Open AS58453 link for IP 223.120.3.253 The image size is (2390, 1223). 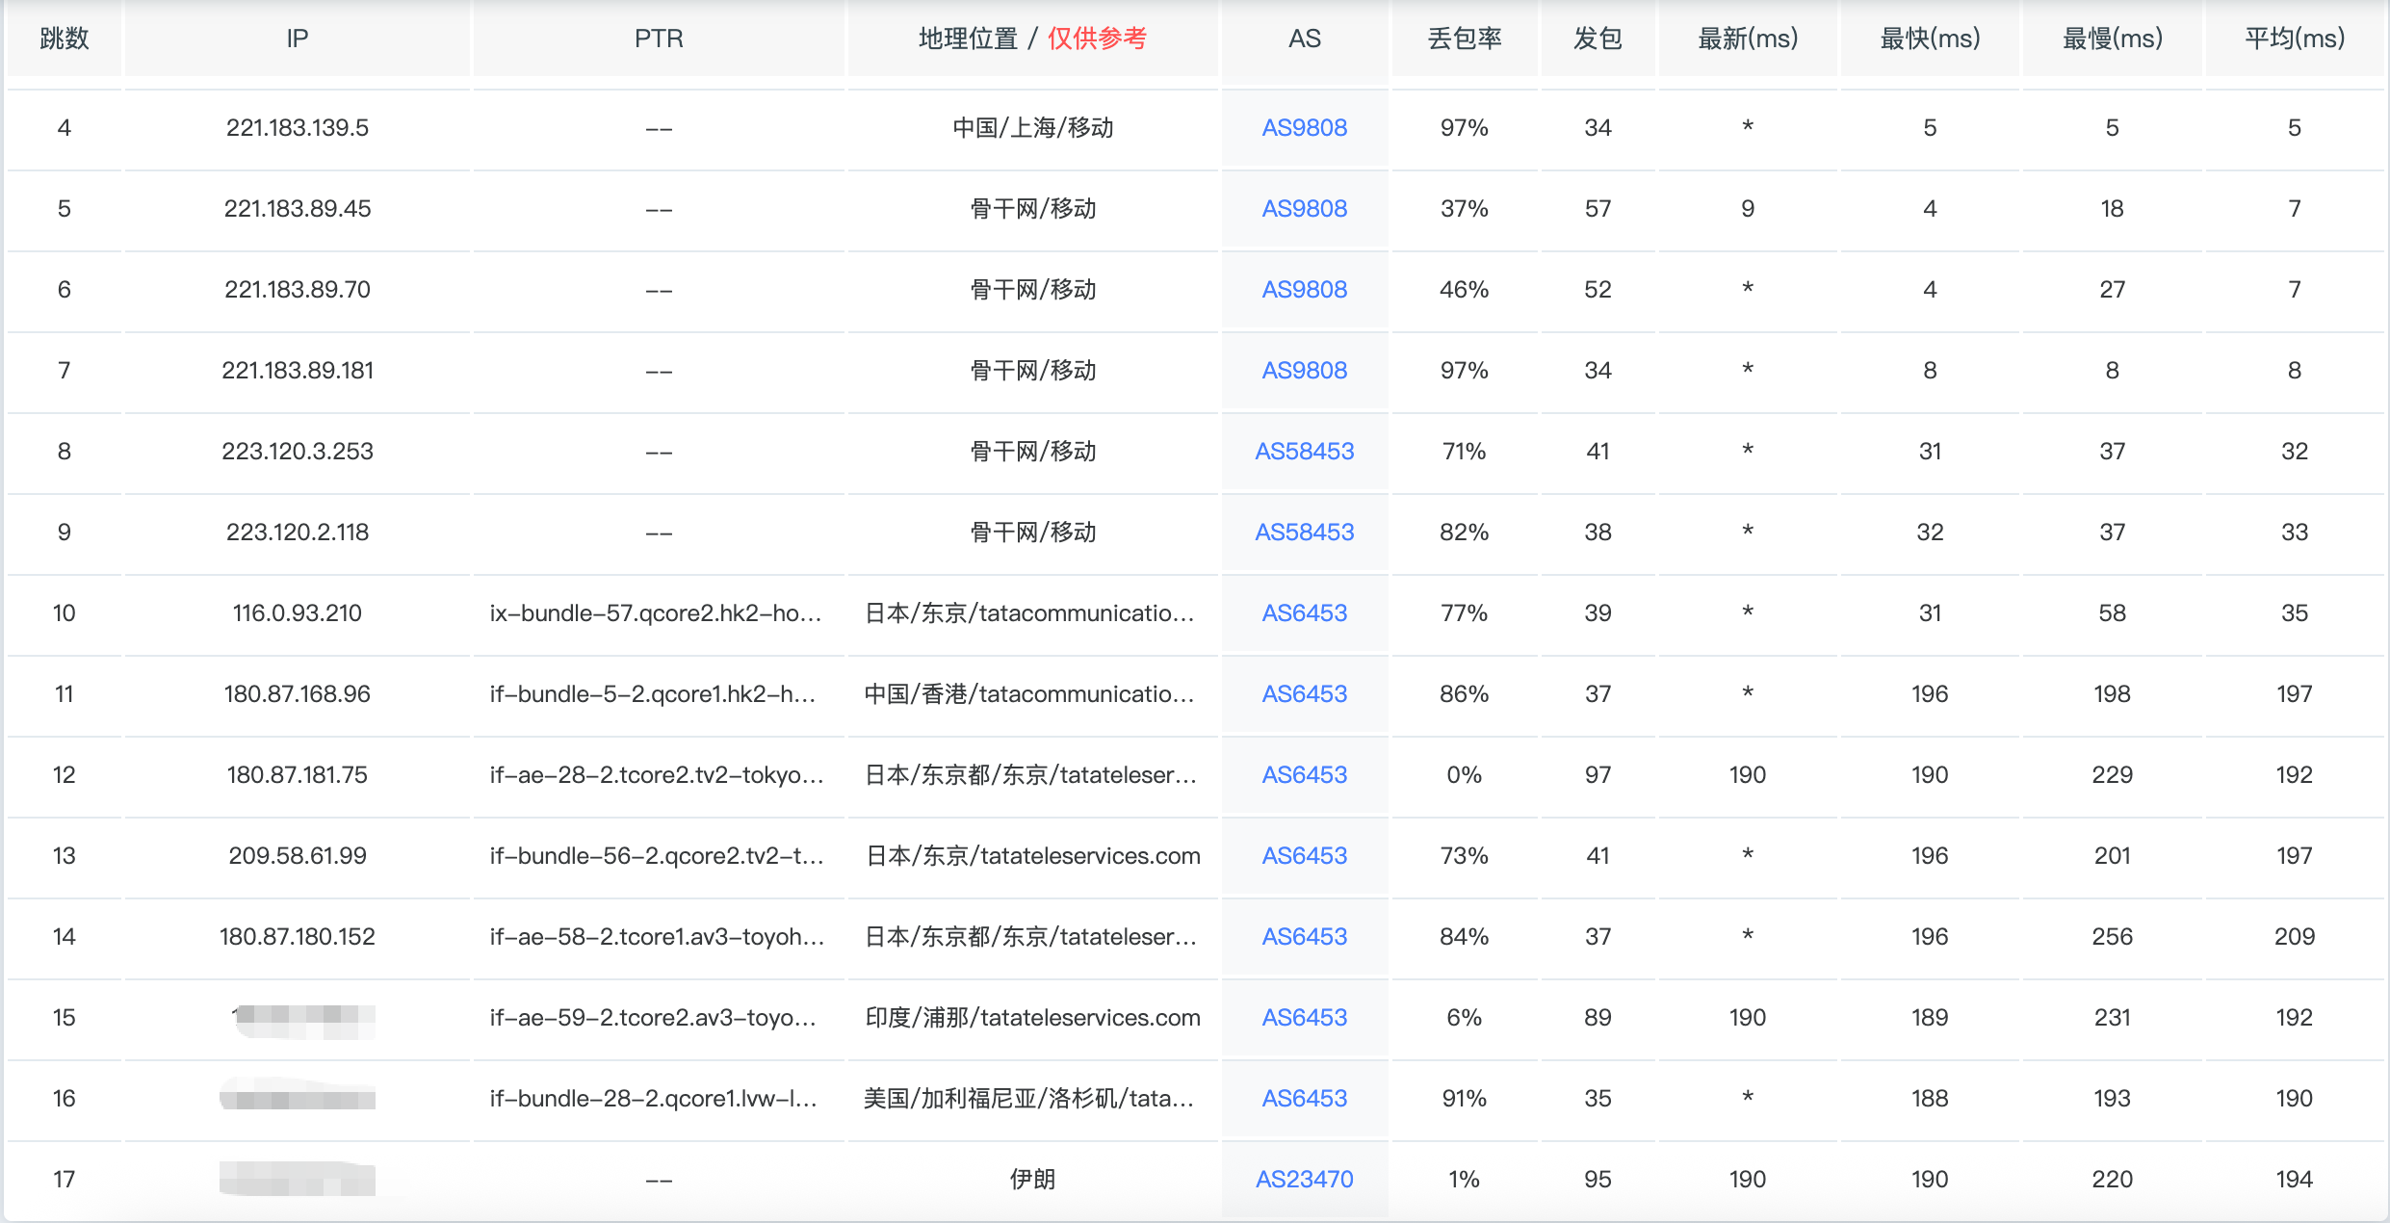click(x=1304, y=452)
